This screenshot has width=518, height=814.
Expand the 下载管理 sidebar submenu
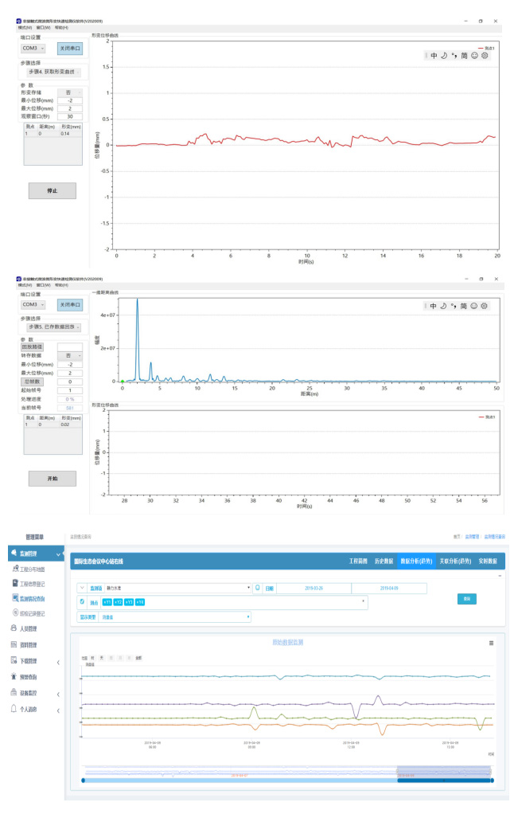pos(59,661)
